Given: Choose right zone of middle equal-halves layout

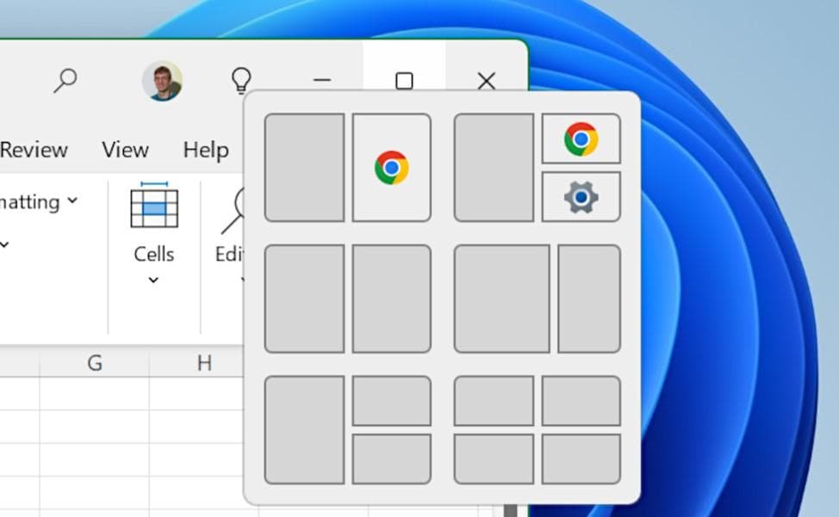Looking at the screenshot, I should tap(392, 299).
